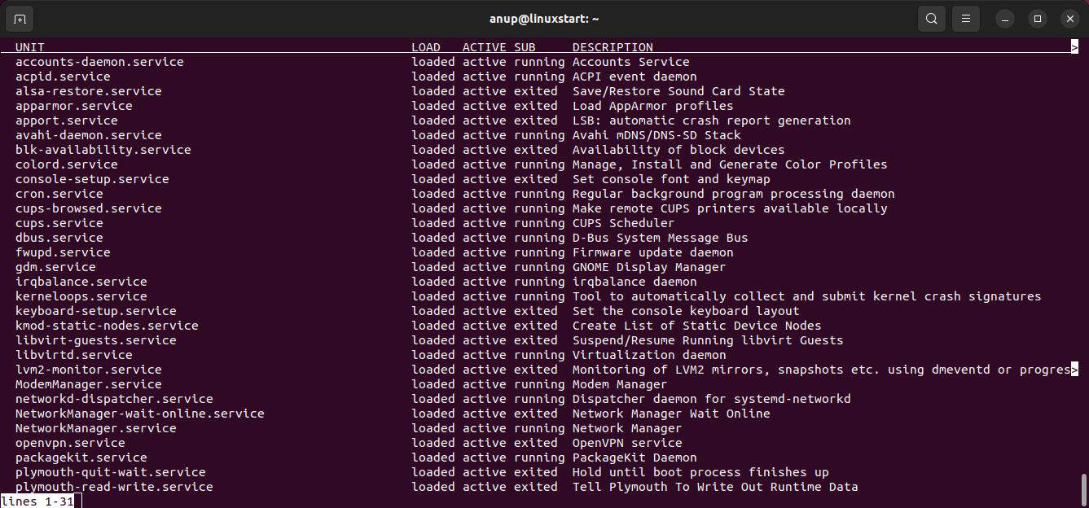
Task: Select the gdm.service entry
Action: pyautogui.click(x=55, y=266)
